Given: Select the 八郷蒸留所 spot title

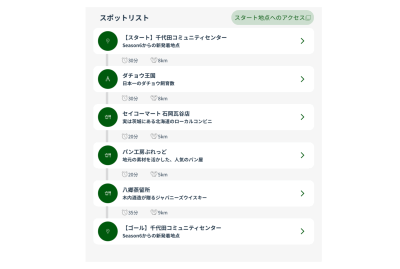Looking at the screenshot, I should click(136, 189).
